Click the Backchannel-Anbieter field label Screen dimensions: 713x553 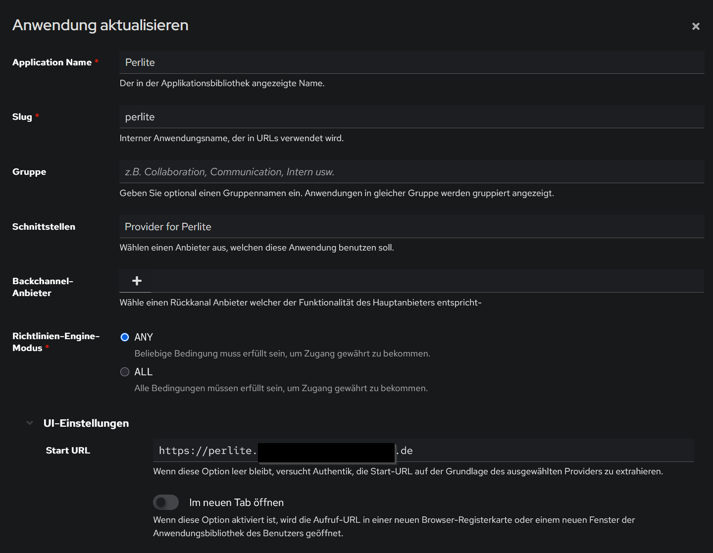[x=43, y=287]
